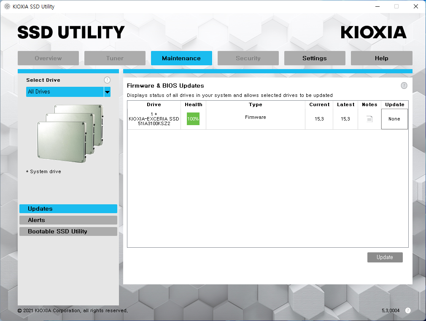Switch to the Tuner tab
This screenshot has height=321, width=426.
pyautogui.click(x=115, y=58)
